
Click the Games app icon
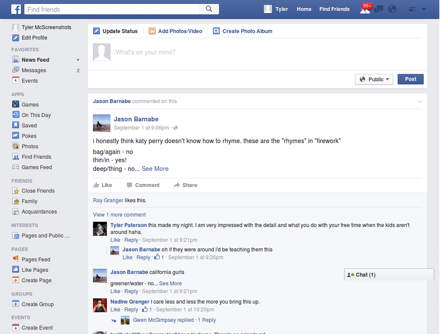[x=16, y=104]
